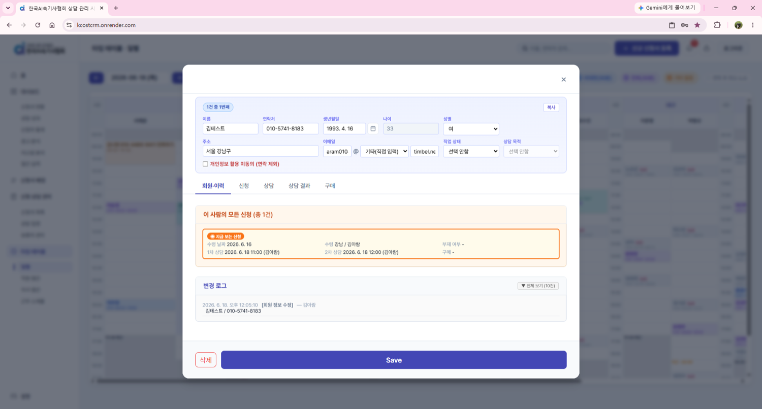762x409 pixels.
Task: Click the clipboard icon left of the key icon
Action: tap(672, 25)
